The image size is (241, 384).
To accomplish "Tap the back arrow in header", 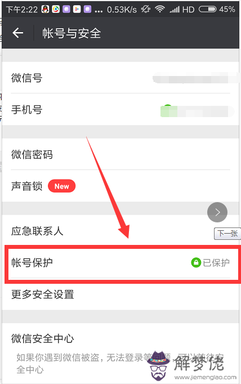I will pos(18,33).
